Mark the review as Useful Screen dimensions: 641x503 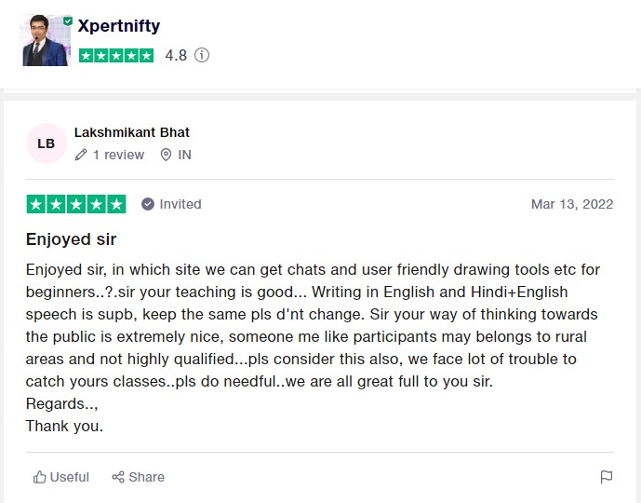61,477
